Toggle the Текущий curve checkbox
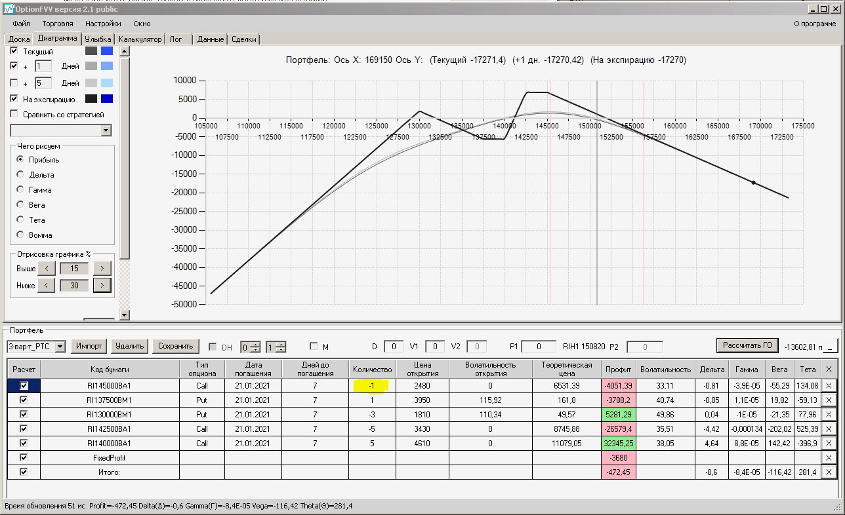The height and width of the screenshot is (515, 845). click(x=14, y=50)
